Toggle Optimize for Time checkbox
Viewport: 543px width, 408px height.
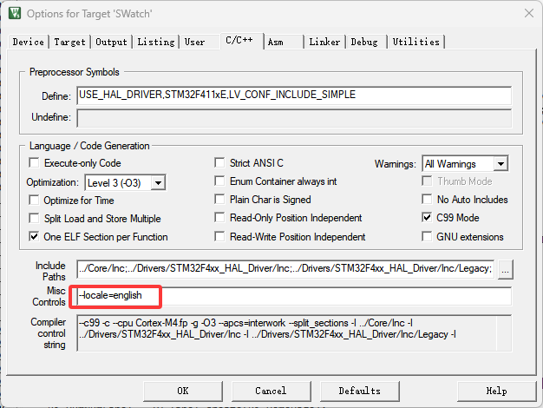[x=35, y=200]
